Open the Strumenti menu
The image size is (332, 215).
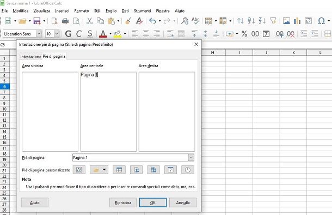click(x=142, y=11)
